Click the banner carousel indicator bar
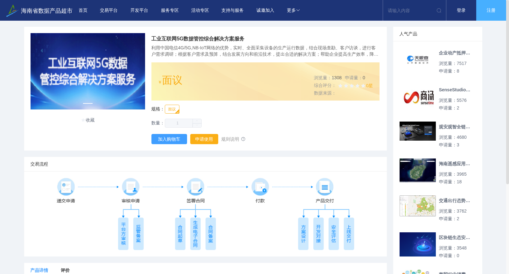The width and height of the screenshot is (509, 274). tap(88, 103)
